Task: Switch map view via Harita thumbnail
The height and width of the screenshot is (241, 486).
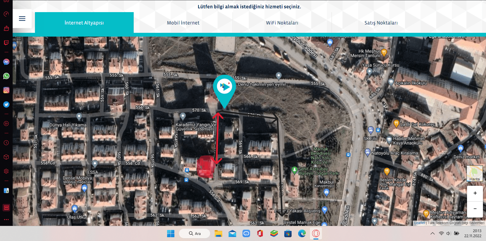Action: [475, 173]
